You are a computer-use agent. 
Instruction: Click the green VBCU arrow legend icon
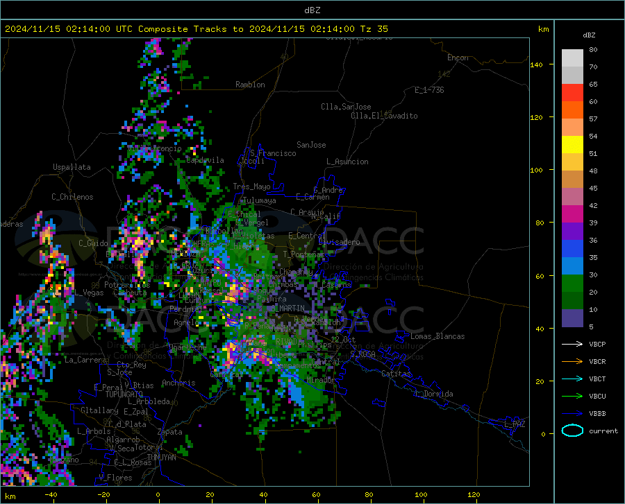click(572, 397)
